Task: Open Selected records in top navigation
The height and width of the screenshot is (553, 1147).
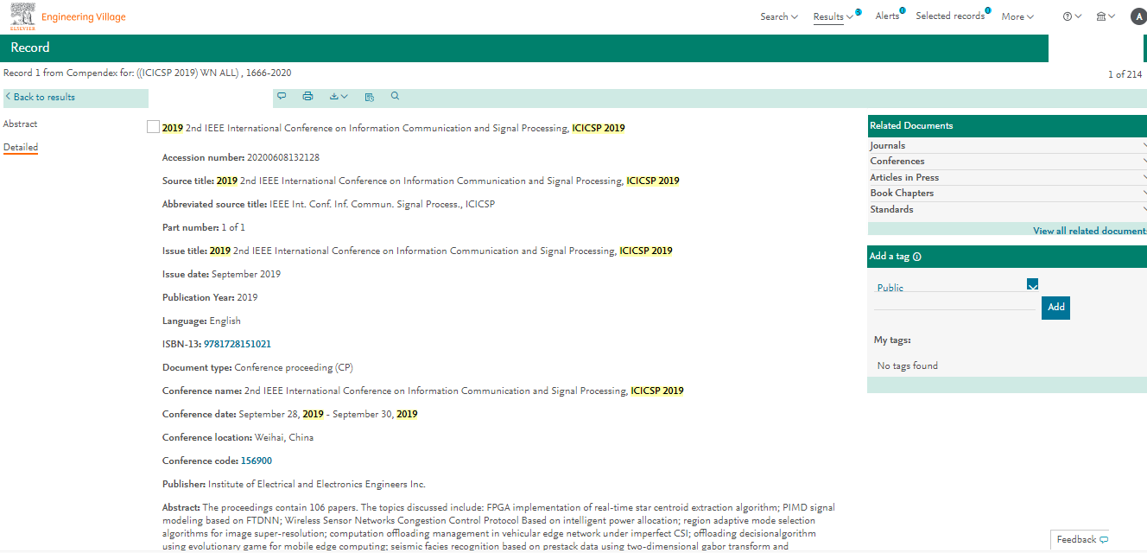Action: [950, 16]
